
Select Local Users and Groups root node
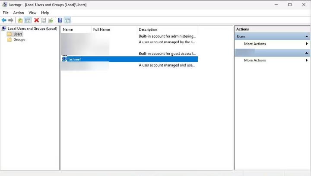coord(32,29)
